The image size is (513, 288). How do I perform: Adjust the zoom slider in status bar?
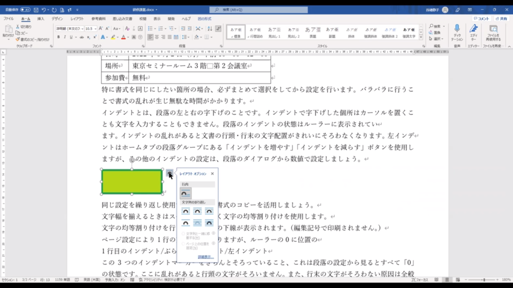tap(484, 280)
